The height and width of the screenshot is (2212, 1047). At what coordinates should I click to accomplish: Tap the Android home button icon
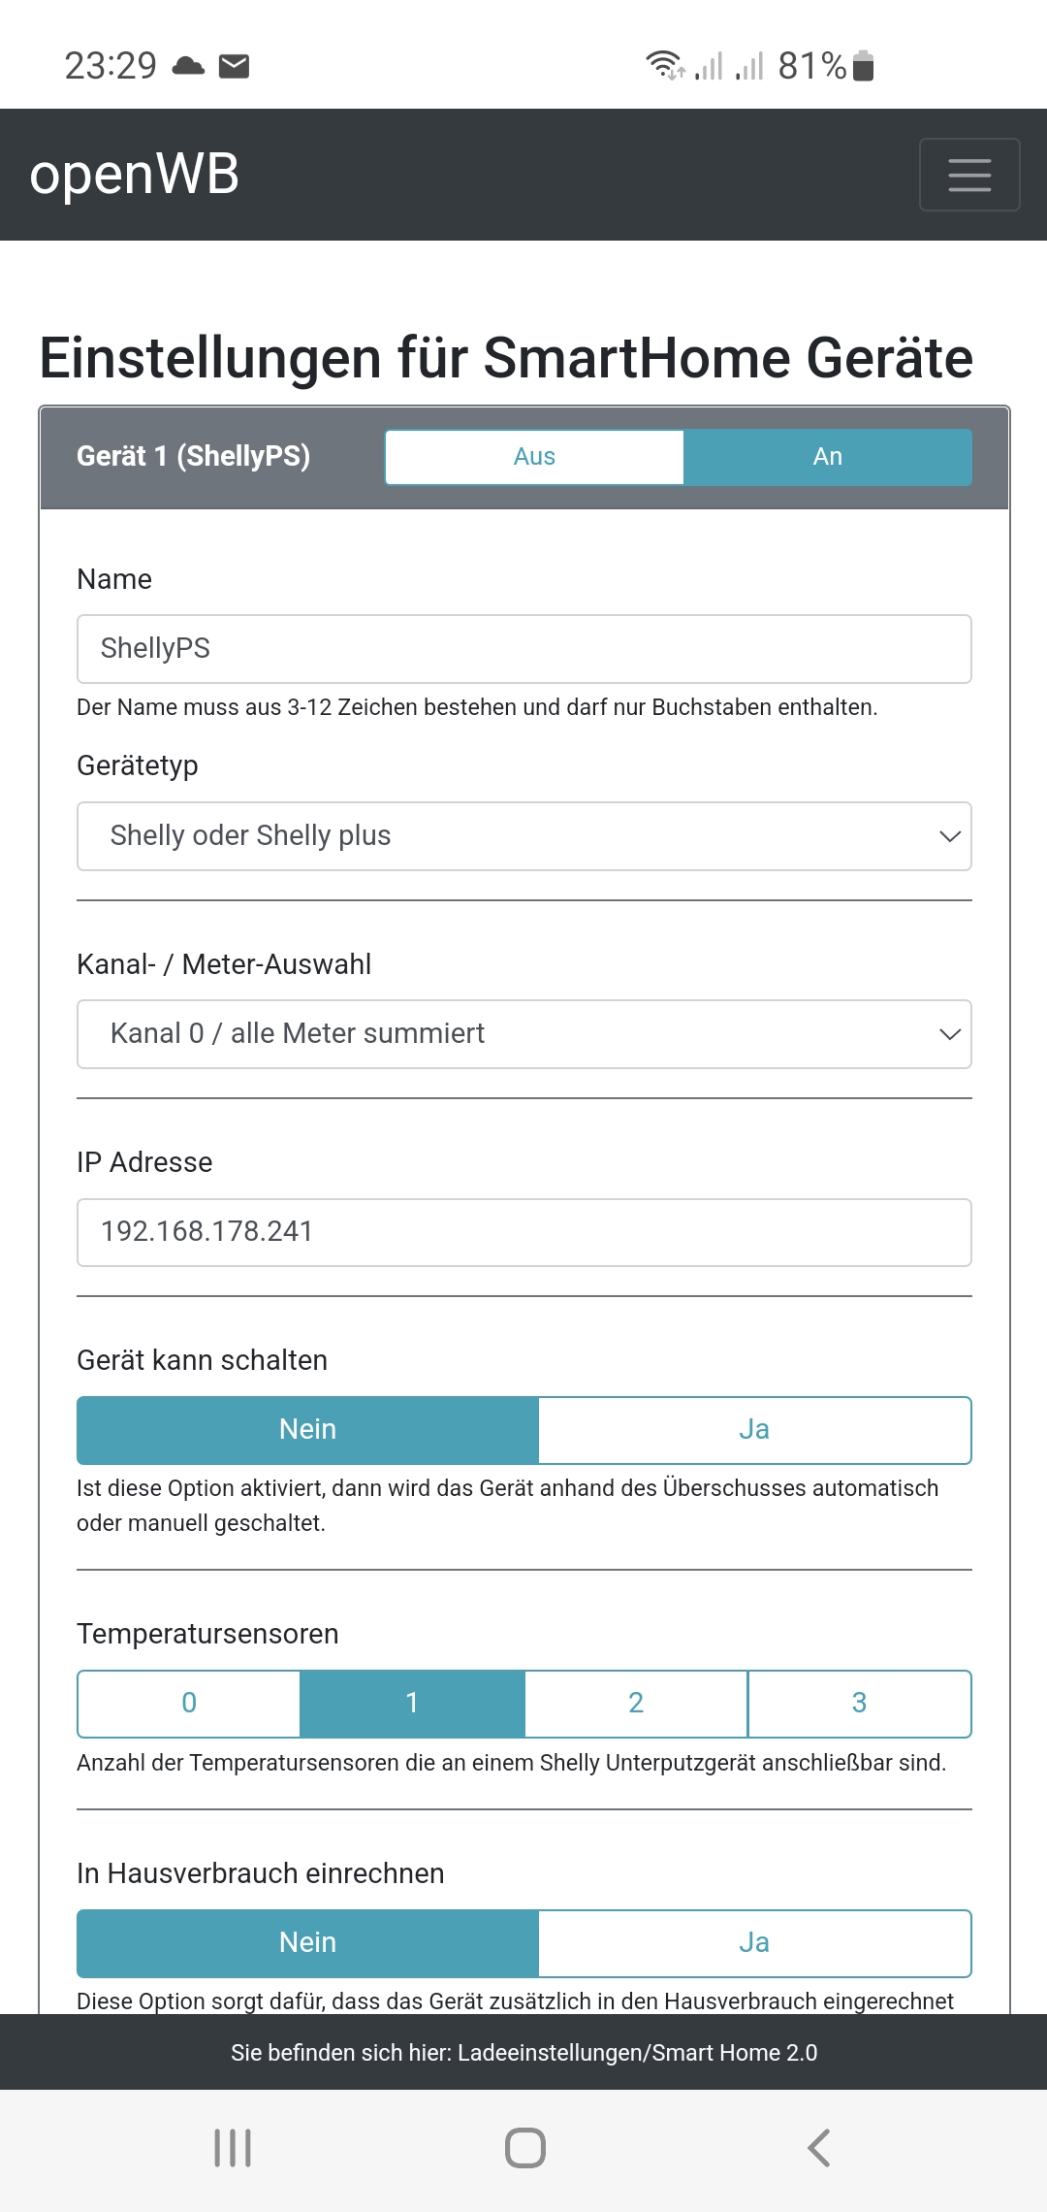tap(524, 2147)
